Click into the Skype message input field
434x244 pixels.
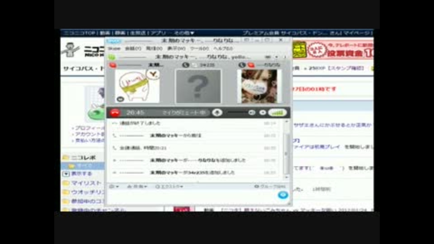coord(193,197)
